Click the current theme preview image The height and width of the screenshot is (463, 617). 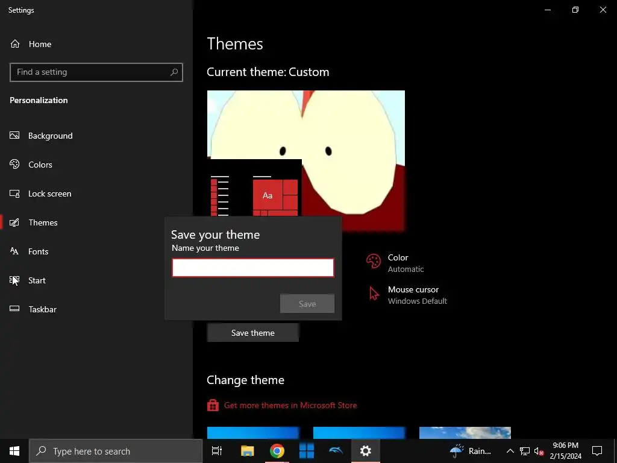305,160
